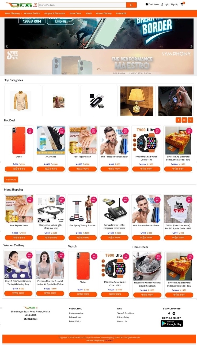The height and width of the screenshot is (345, 197).
Task: Click the OFS bazar logo in header
Action: point(21,5)
